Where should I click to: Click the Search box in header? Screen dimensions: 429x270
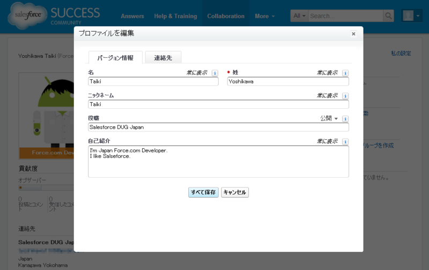[345, 16]
